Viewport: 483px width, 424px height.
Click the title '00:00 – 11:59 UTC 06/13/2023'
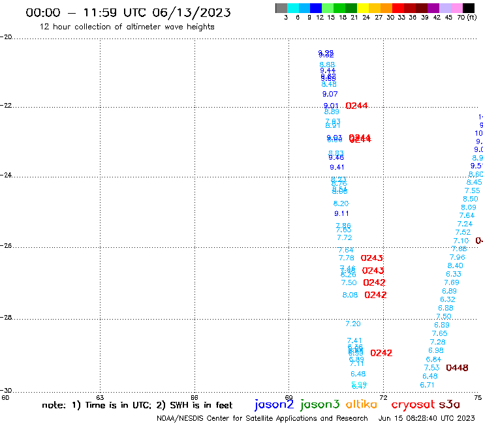(128, 12)
